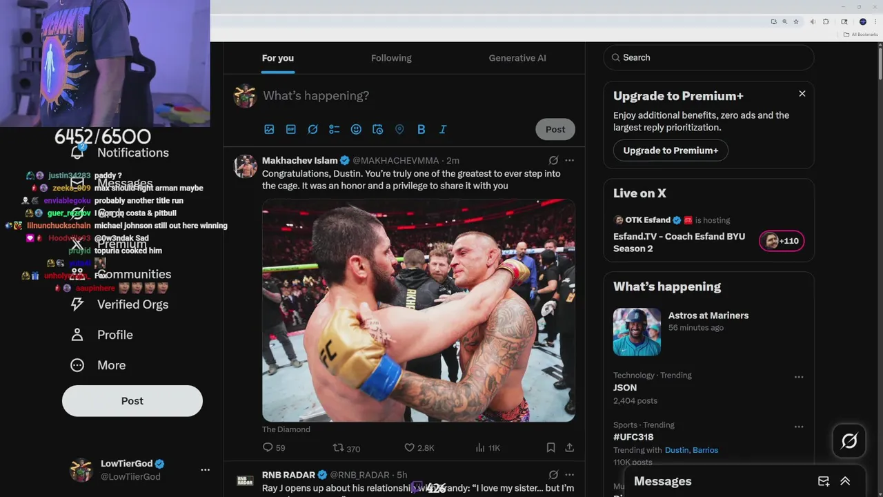Open more options for JSON trend
Viewport: 883px width, 497px height.
(798, 377)
